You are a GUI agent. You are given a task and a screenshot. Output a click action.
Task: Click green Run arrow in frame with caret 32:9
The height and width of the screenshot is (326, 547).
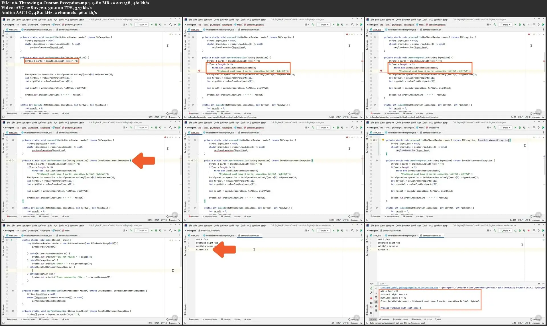point(152,25)
